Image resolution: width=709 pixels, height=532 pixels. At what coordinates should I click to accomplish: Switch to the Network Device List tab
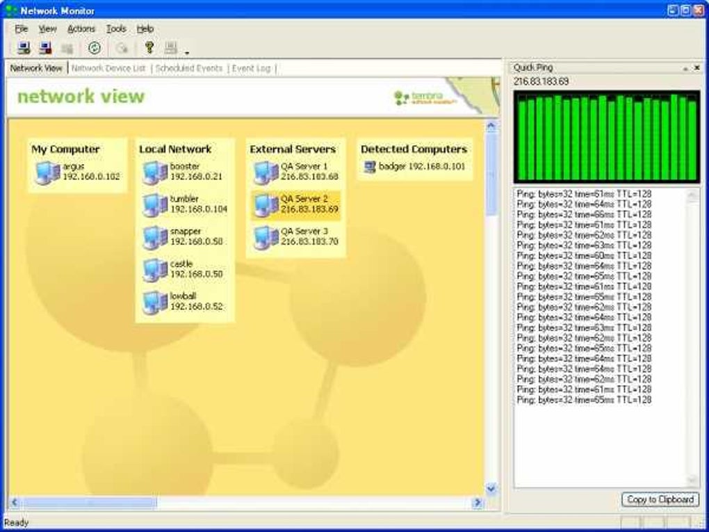click(108, 68)
